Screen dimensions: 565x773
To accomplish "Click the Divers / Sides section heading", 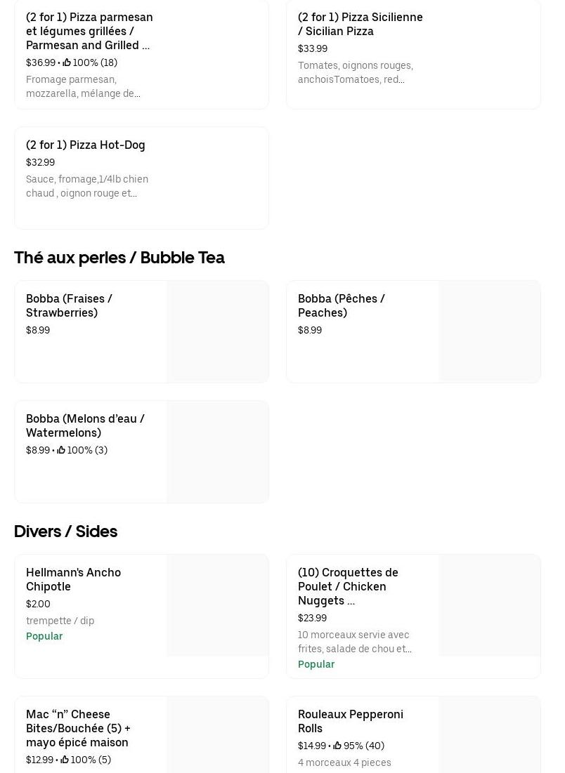I will (x=66, y=531).
